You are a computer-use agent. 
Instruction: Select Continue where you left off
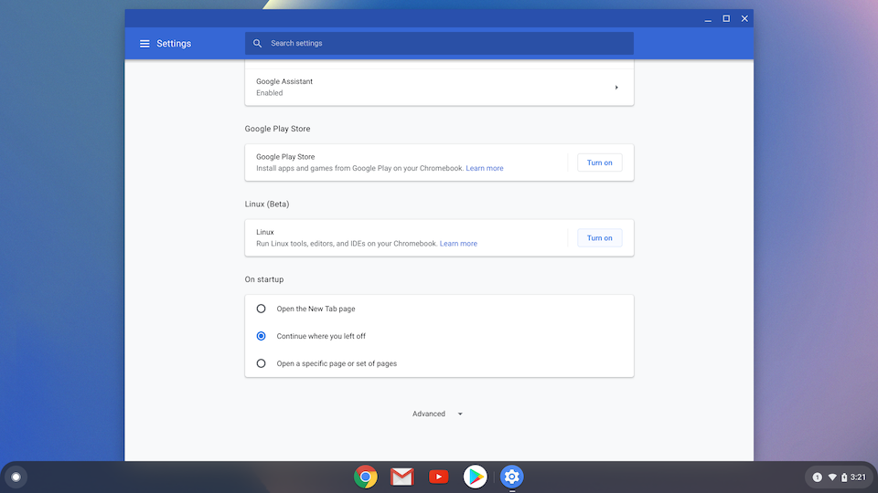pos(261,336)
